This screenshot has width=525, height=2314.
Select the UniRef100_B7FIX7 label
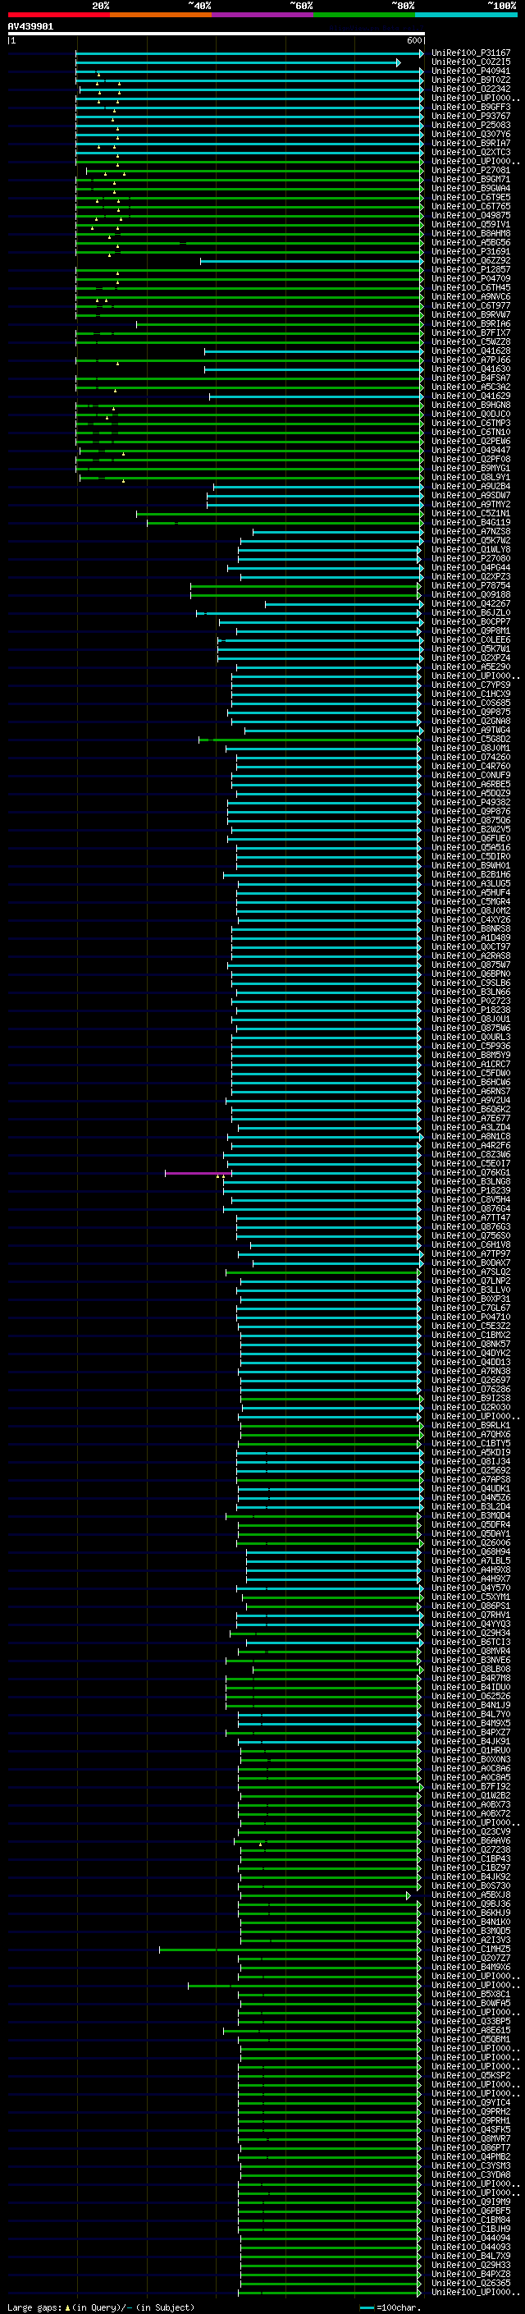click(470, 332)
